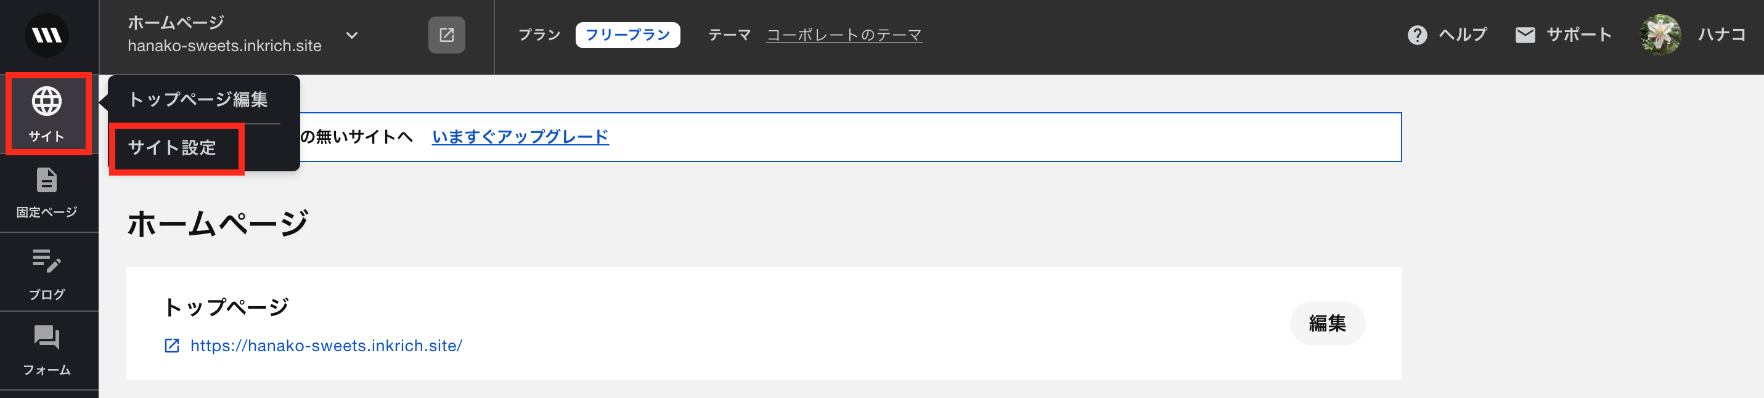Click the いますぐアップグレード upgrade link
The image size is (1764, 398).
[520, 137]
